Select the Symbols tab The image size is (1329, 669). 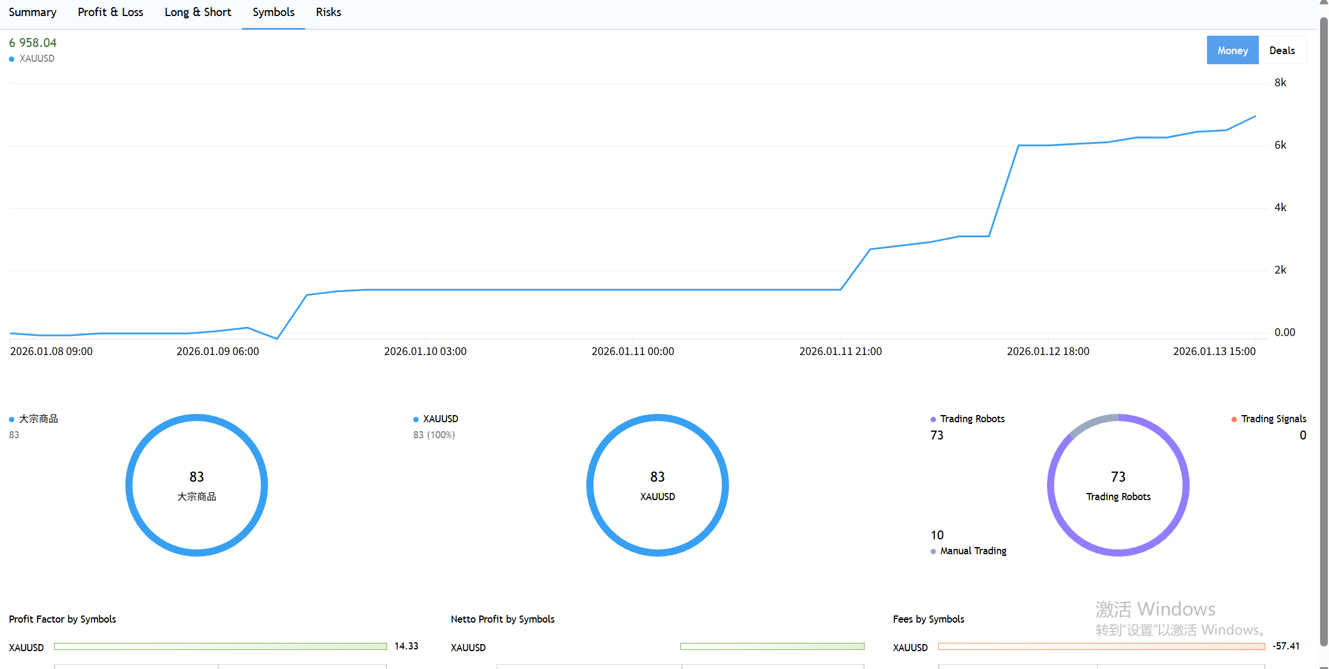(273, 12)
